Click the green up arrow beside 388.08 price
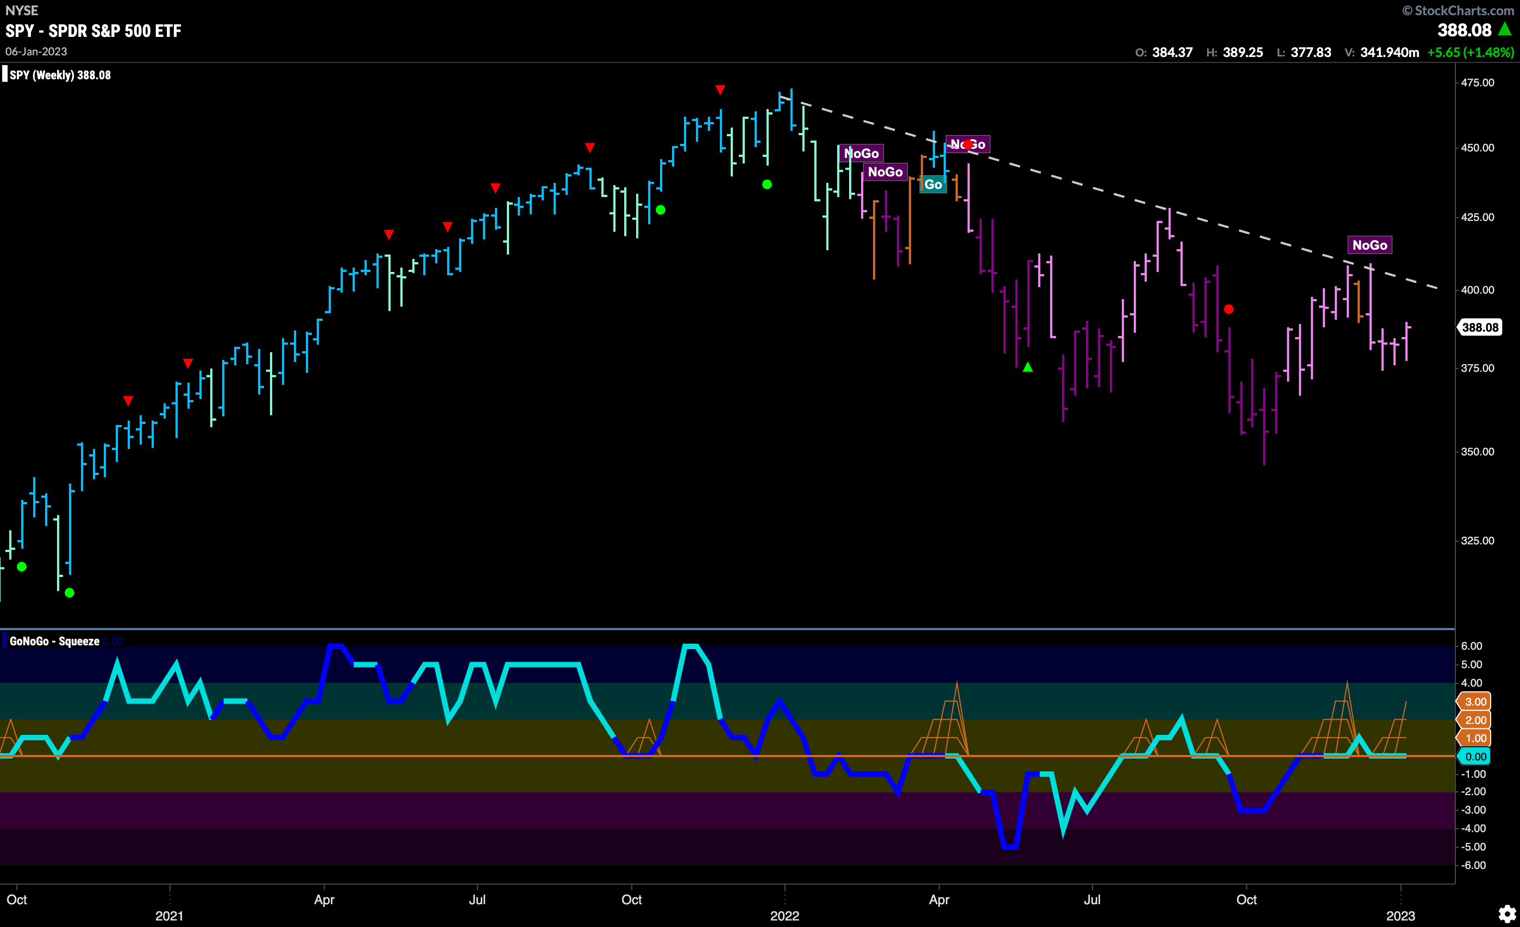Image resolution: width=1520 pixels, height=927 pixels. click(x=1505, y=30)
